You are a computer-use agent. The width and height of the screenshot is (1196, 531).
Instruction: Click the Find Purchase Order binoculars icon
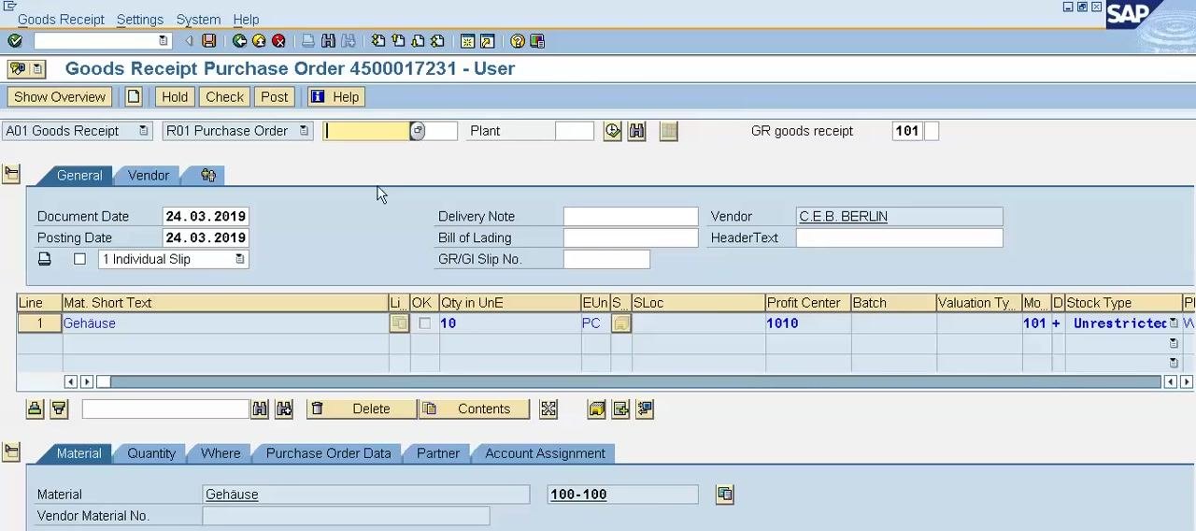(x=637, y=132)
